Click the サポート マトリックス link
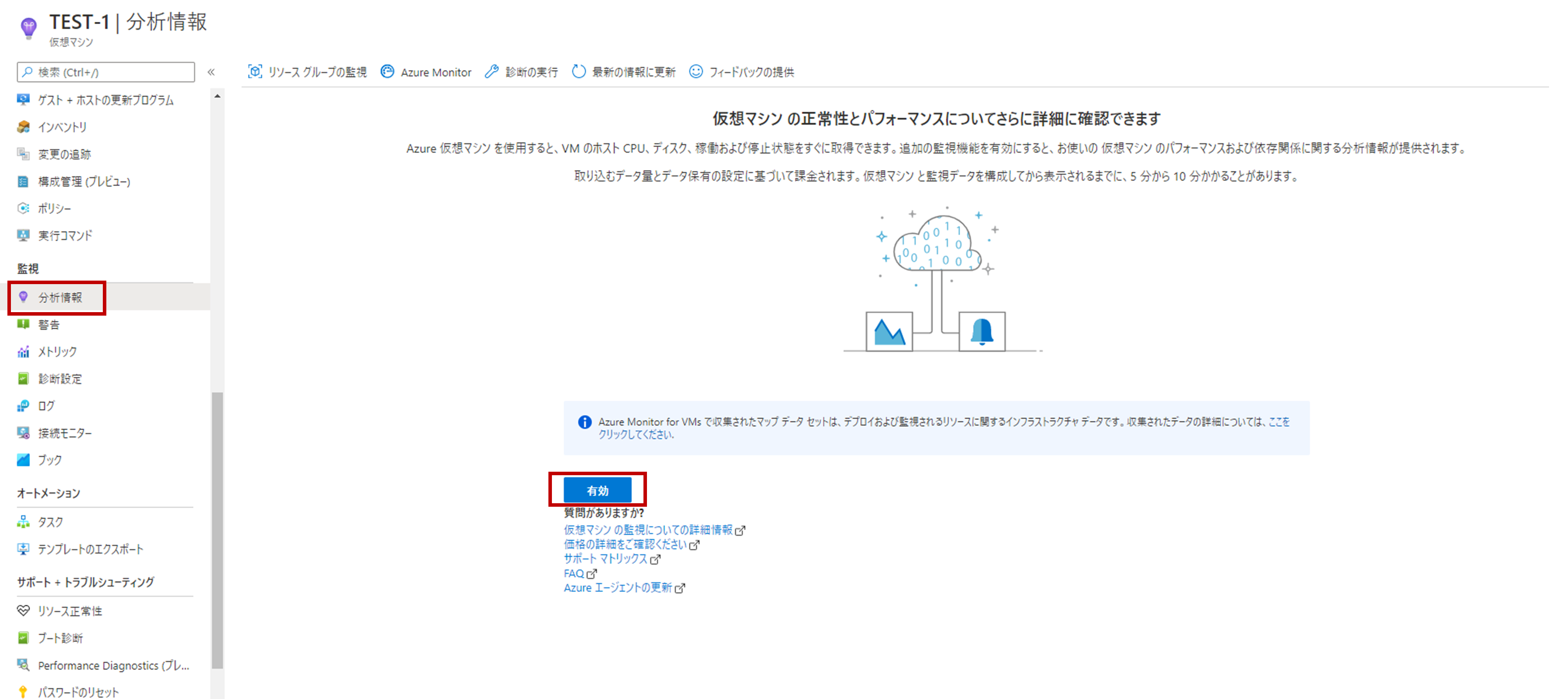This screenshot has width=1558, height=699. pos(605,559)
